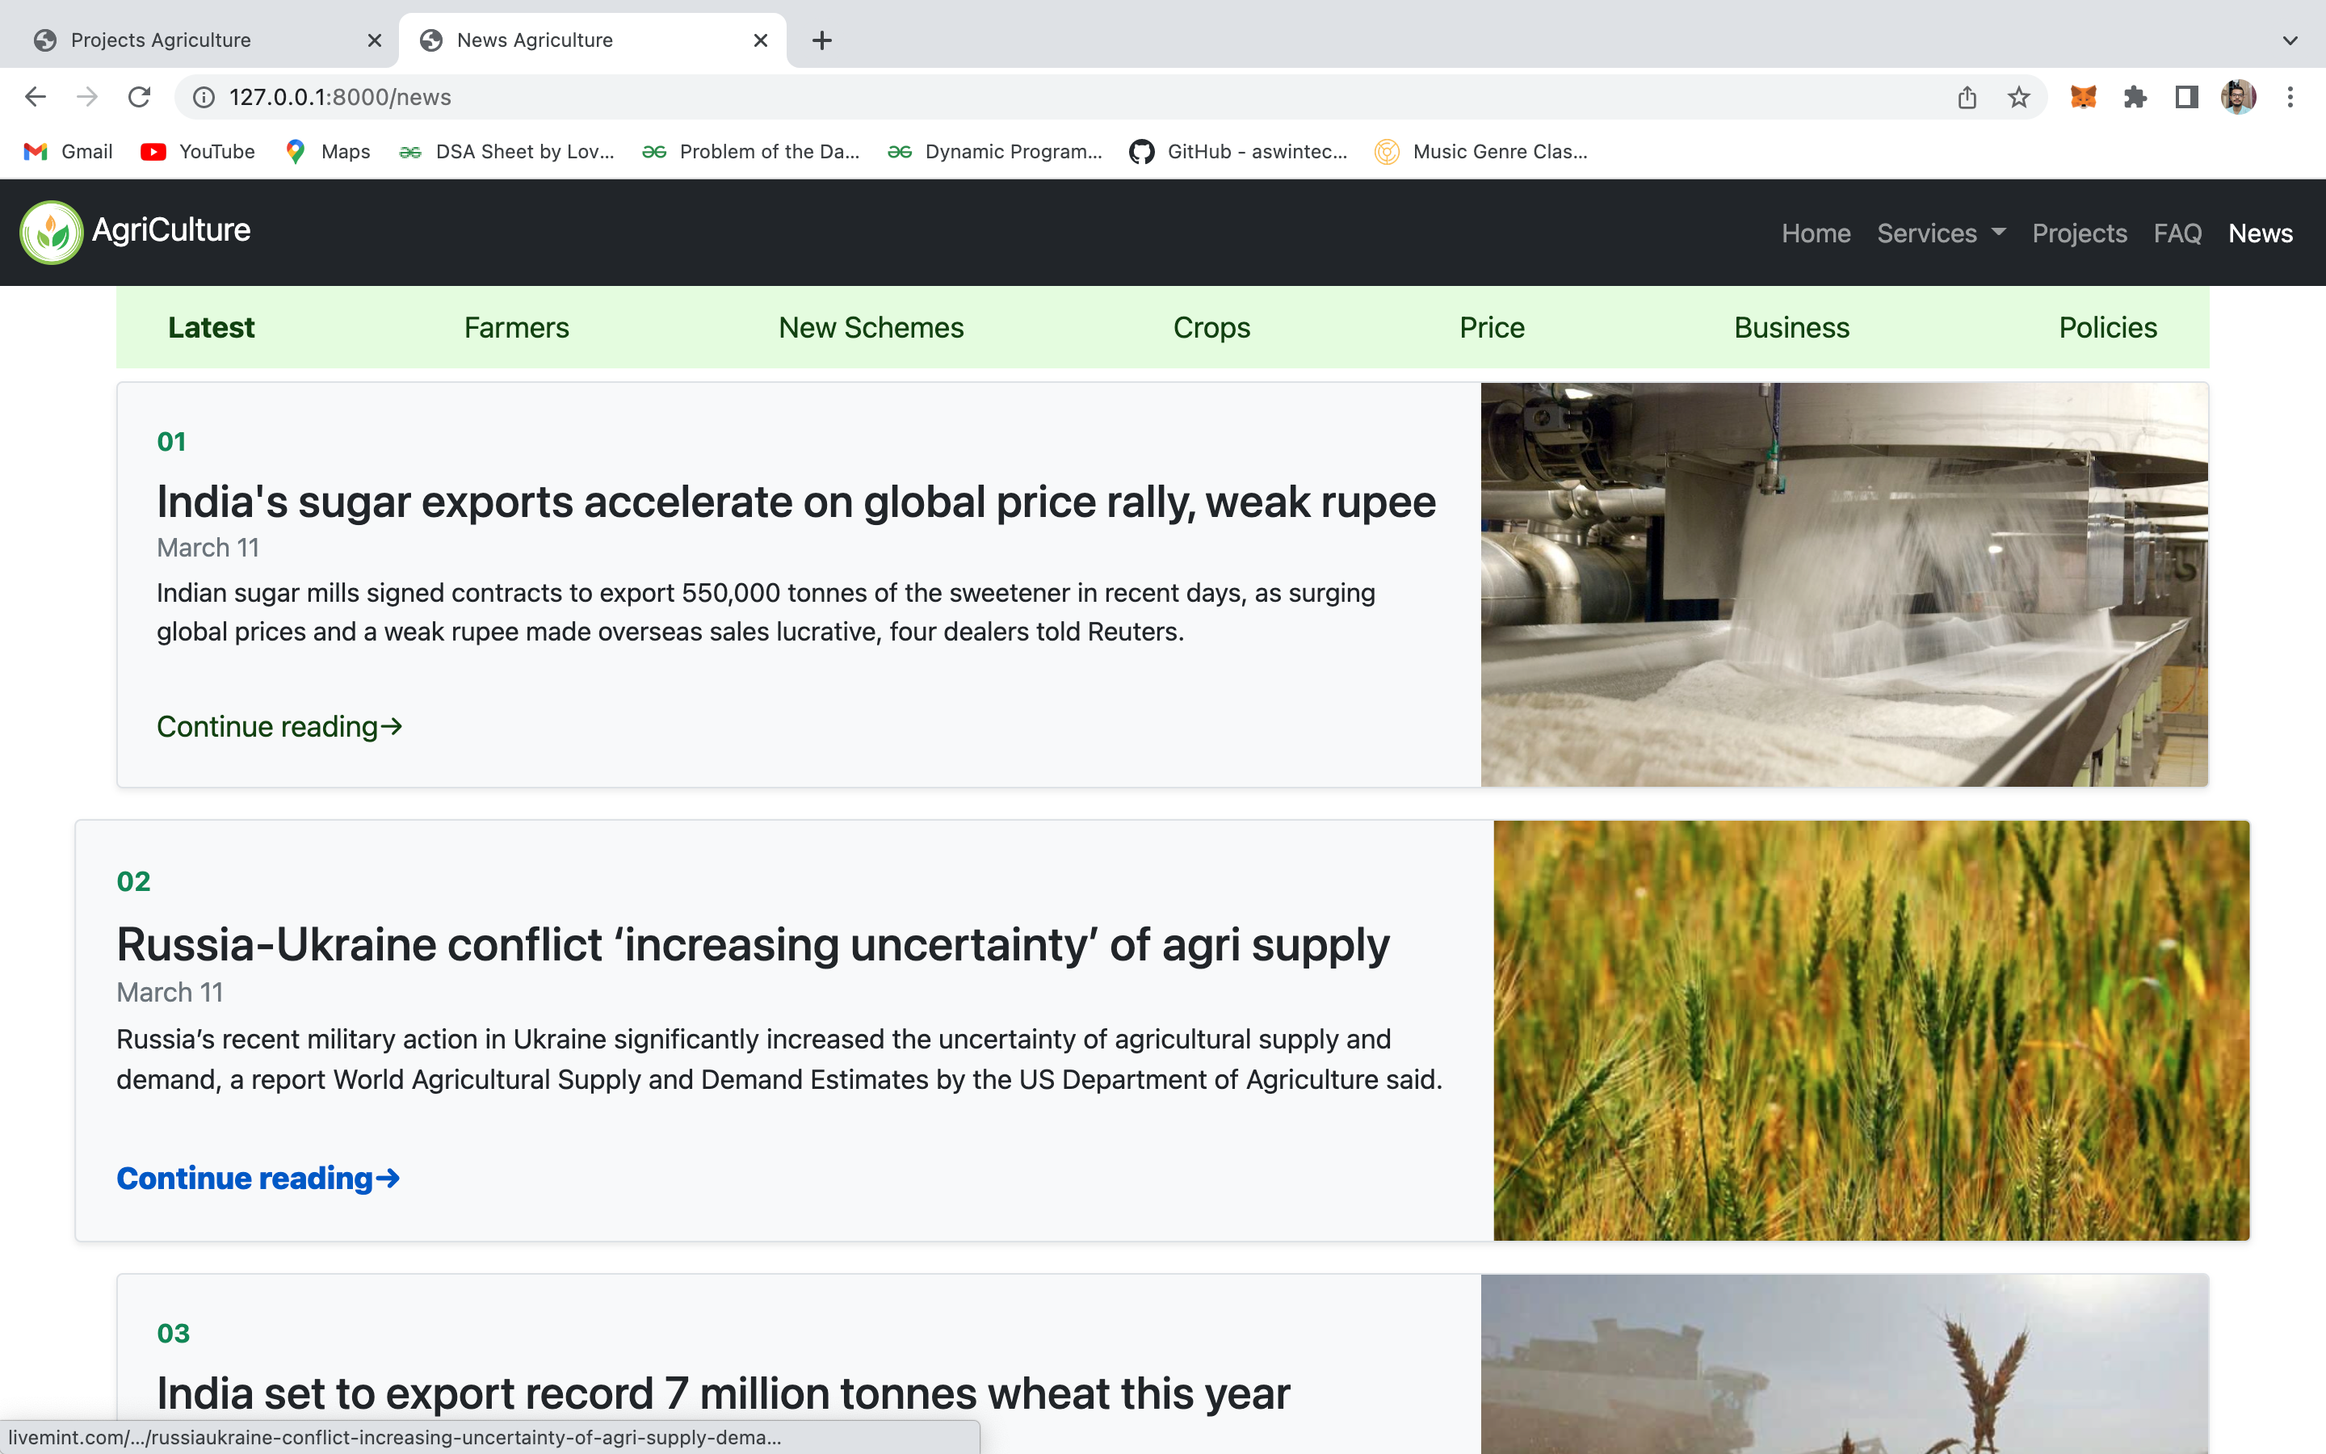Screen dimensions: 2326x1454
Task: Open the FAQ nav link
Action: click(2177, 233)
